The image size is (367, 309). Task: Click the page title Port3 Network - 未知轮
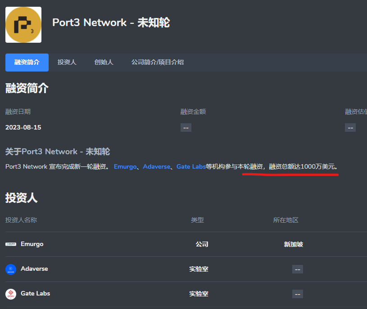111,22
